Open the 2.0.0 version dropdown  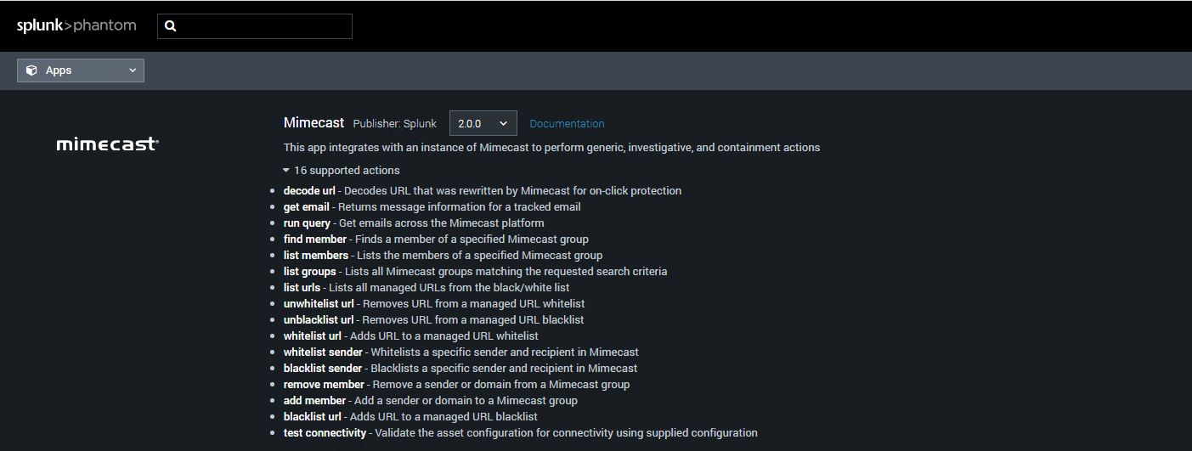[x=483, y=123]
